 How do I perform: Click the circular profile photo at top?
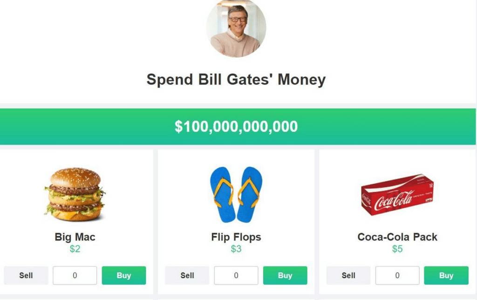[x=236, y=28]
